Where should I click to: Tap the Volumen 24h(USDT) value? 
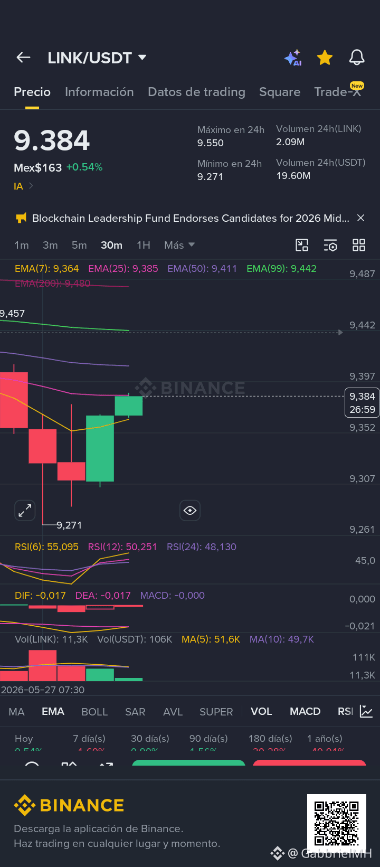293,176
